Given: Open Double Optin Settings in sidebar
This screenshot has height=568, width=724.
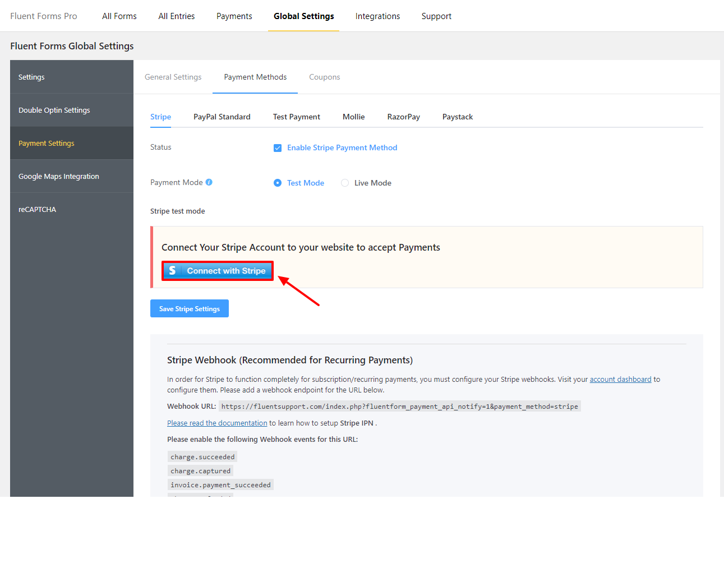Looking at the screenshot, I should 72,110.
